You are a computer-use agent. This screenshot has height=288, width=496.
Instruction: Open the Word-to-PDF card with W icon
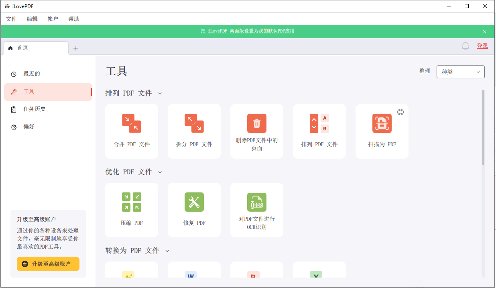pos(194,270)
